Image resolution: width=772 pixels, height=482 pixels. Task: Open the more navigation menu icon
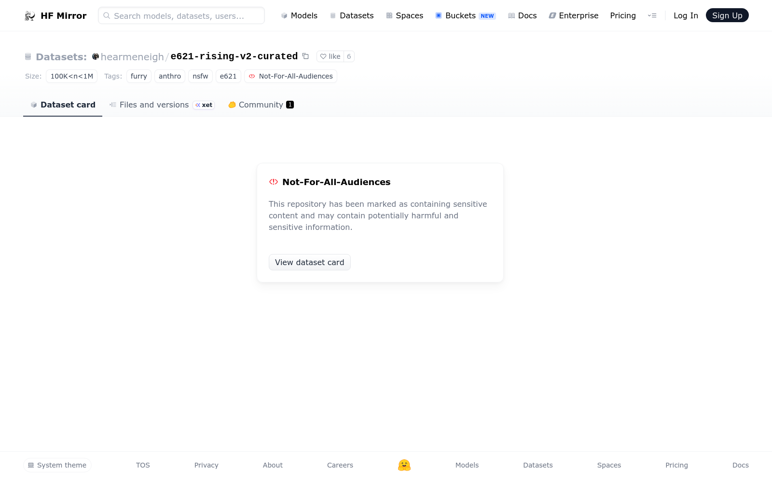tap(652, 15)
